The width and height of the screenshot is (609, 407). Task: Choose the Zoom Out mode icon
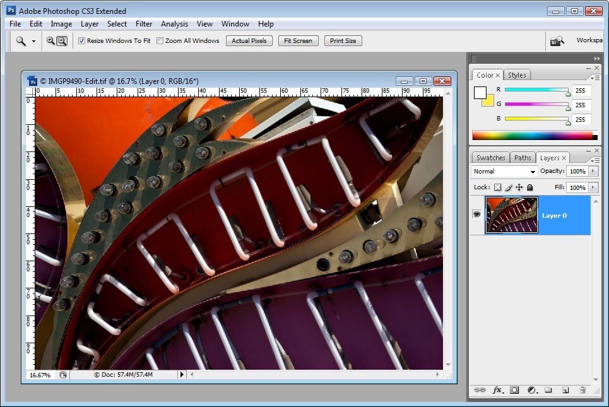pyautogui.click(x=62, y=41)
